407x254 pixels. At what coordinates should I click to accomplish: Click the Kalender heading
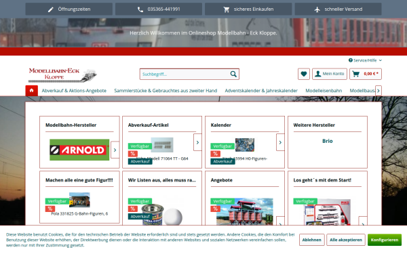221,125
